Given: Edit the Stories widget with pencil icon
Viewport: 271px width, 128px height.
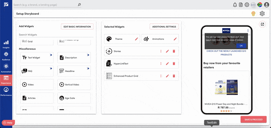Looking at the screenshot, I should (x=167, y=51).
